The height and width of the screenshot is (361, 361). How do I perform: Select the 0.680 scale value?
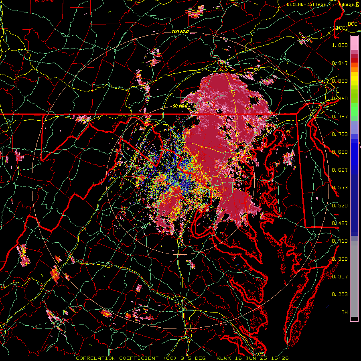click(x=340, y=152)
